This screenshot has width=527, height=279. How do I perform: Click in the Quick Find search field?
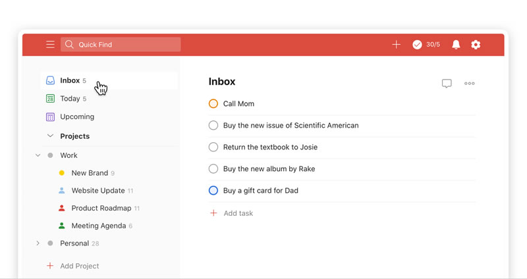[x=125, y=45]
